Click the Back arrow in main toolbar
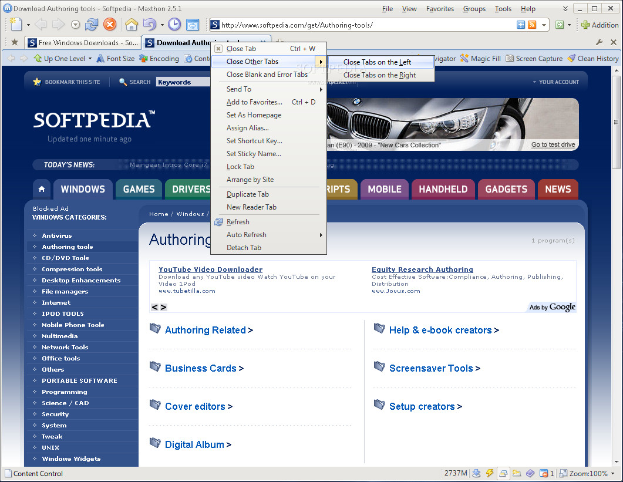Screen dimensions: 623x482 coord(41,25)
